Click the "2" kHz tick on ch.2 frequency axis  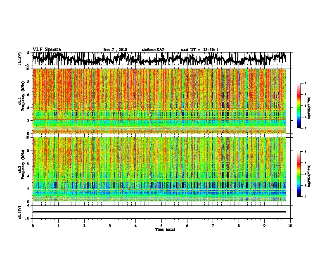click(x=28, y=189)
